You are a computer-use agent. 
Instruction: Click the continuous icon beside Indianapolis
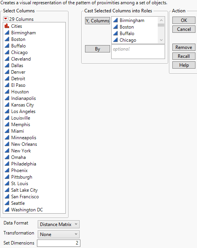pos(7,98)
